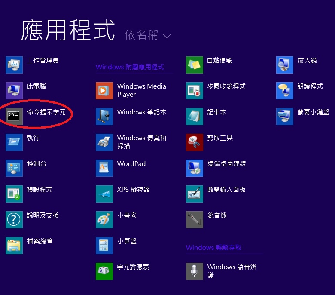Click the 剪取工具 text label
The height and width of the screenshot is (295, 335).
pos(220,138)
